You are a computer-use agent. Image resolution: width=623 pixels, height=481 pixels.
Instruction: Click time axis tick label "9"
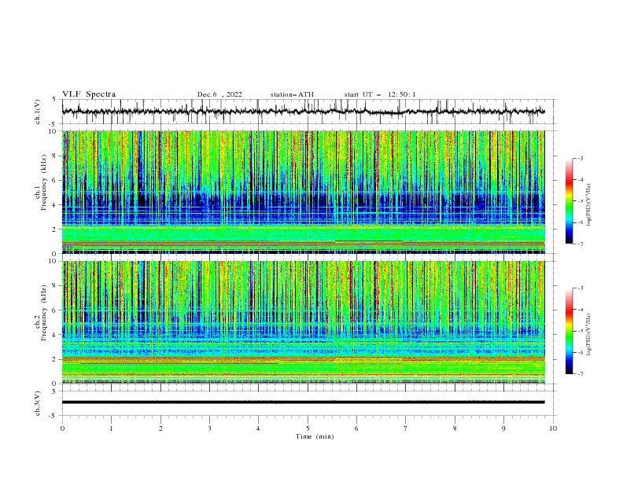(x=503, y=428)
